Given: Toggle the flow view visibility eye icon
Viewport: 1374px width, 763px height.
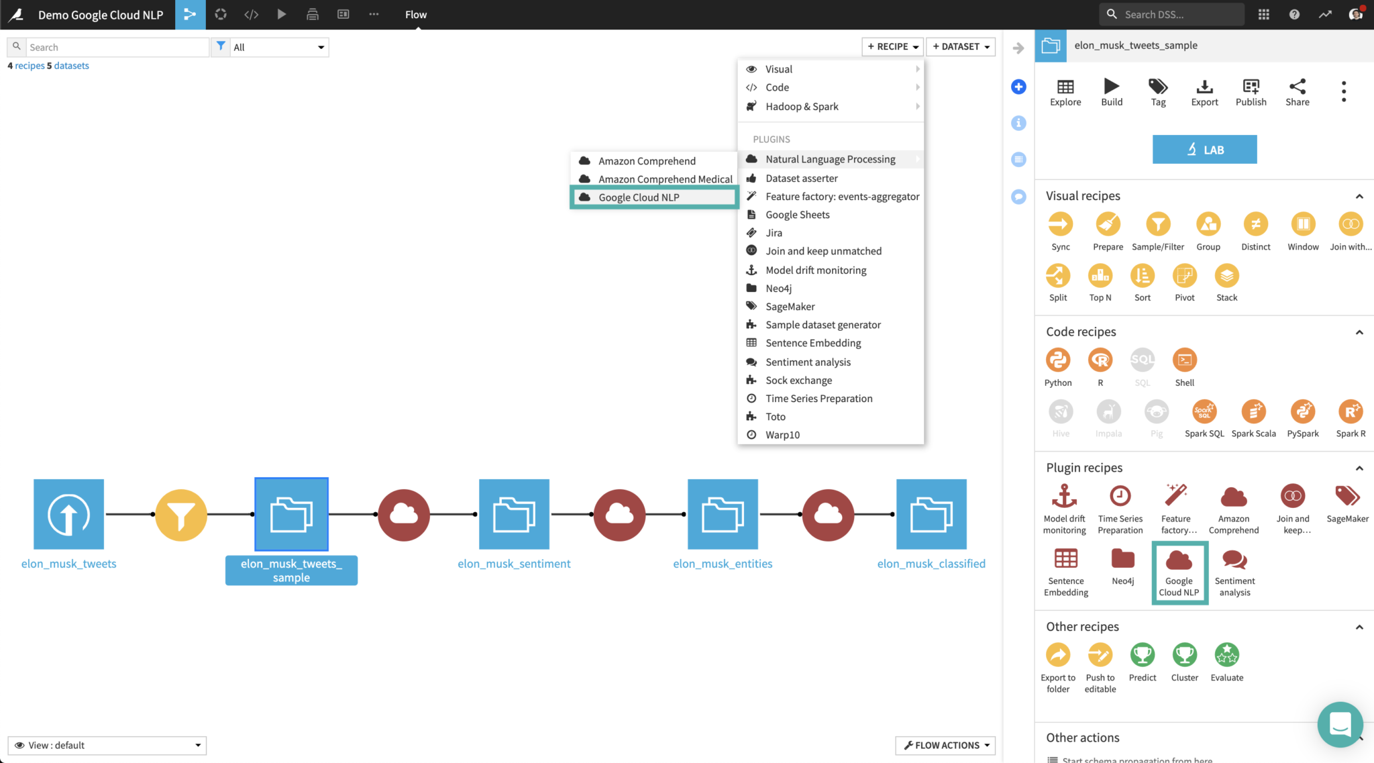Looking at the screenshot, I should tap(19, 745).
